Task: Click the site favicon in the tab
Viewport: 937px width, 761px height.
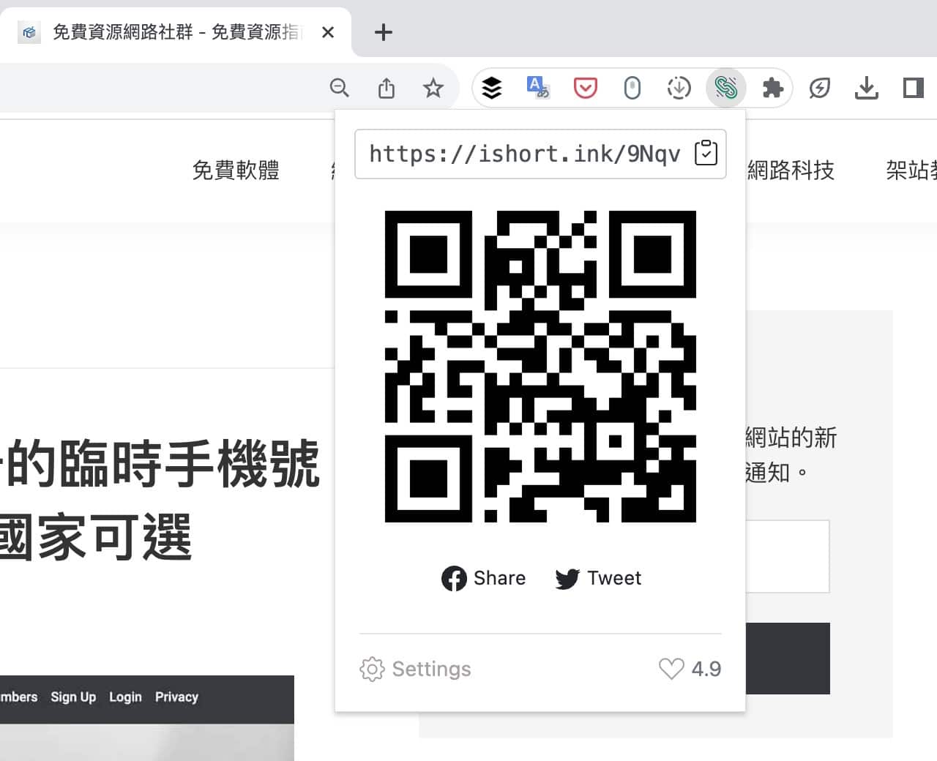Action: 29,32
